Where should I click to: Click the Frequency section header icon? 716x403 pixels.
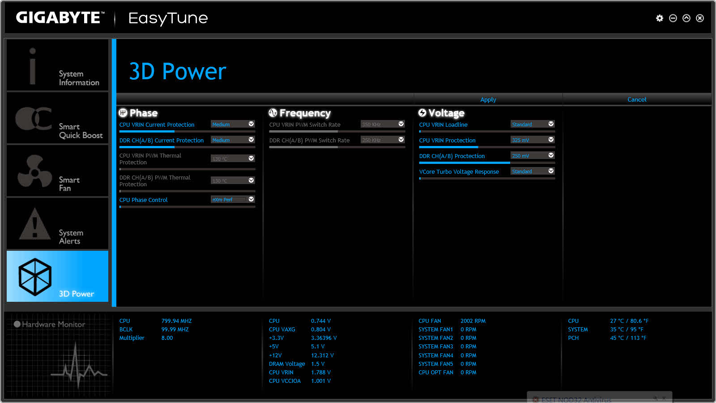tap(273, 113)
